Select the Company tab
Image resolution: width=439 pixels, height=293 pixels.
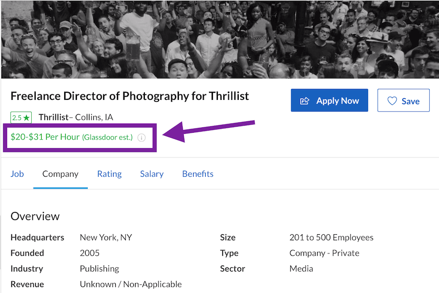click(x=60, y=174)
